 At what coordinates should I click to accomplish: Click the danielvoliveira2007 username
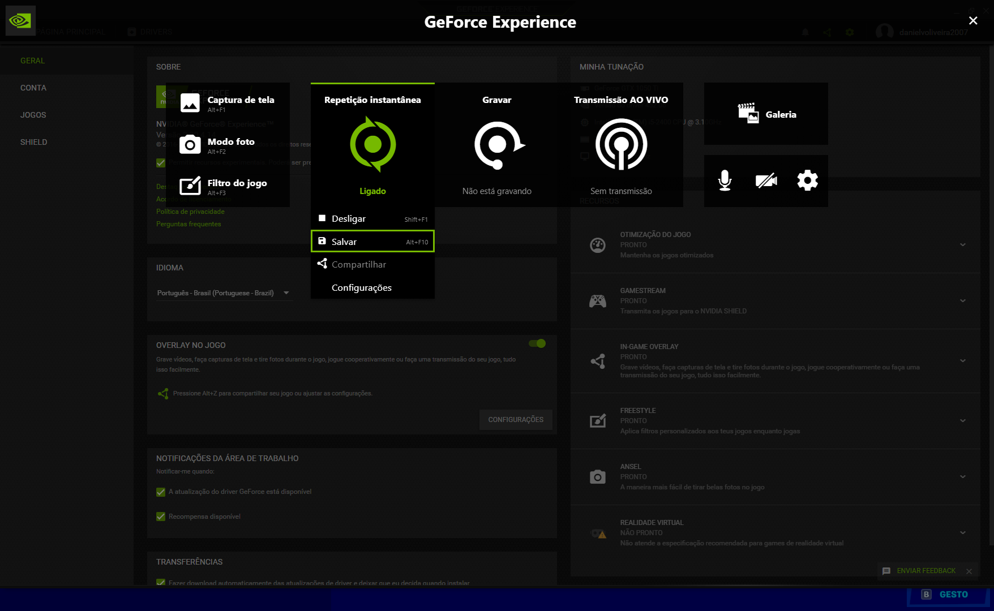[933, 32]
